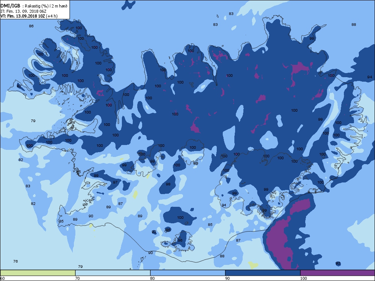Click the legend scale label "70"
This screenshot has height=281, width=375.
pos(78,278)
